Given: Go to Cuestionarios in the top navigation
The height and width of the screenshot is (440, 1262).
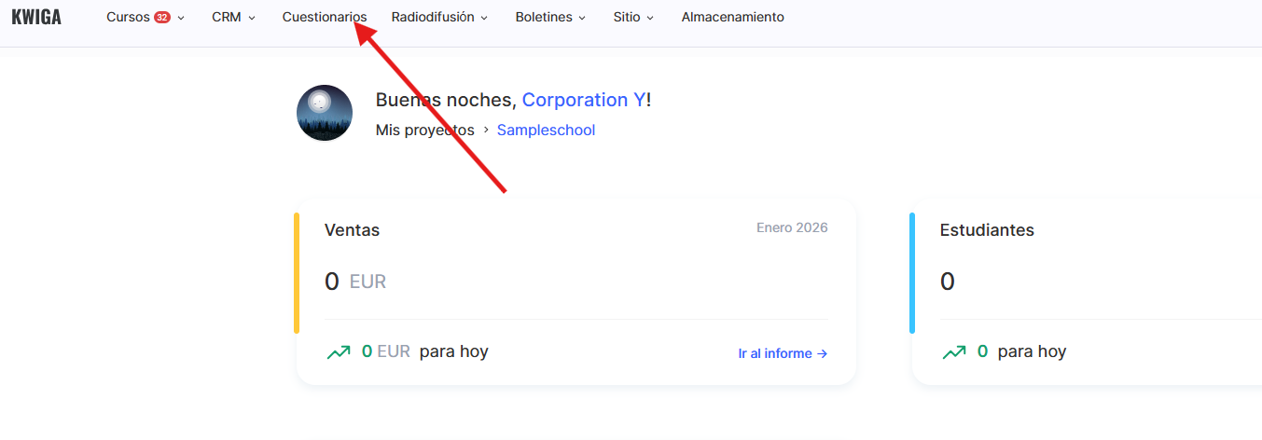Looking at the screenshot, I should point(325,18).
